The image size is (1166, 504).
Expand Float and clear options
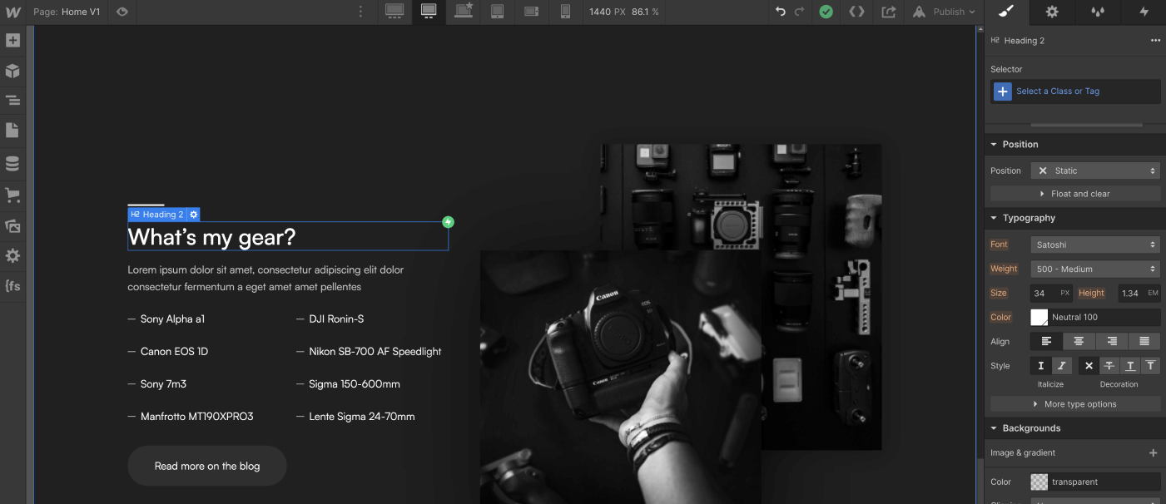[x=1075, y=194]
